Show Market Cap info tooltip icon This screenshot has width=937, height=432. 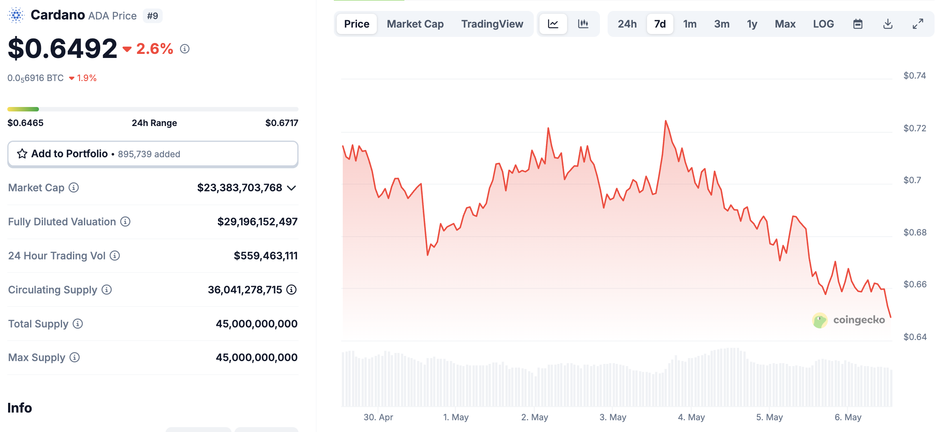pyautogui.click(x=73, y=188)
